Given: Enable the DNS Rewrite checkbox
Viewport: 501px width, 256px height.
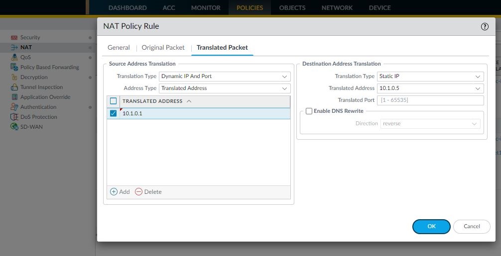Looking at the screenshot, I should [309, 111].
